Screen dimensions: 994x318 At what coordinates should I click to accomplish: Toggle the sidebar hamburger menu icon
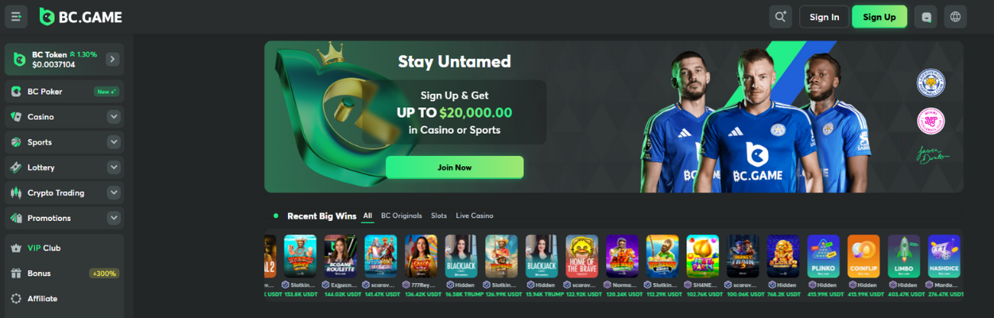[x=16, y=17]
